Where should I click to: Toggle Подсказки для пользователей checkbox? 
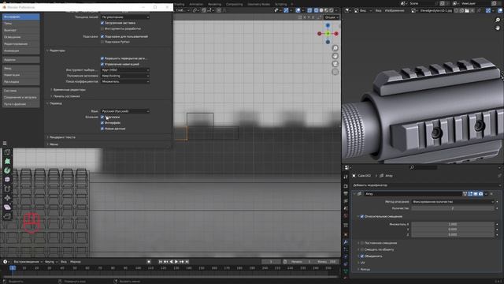[102, 36]
